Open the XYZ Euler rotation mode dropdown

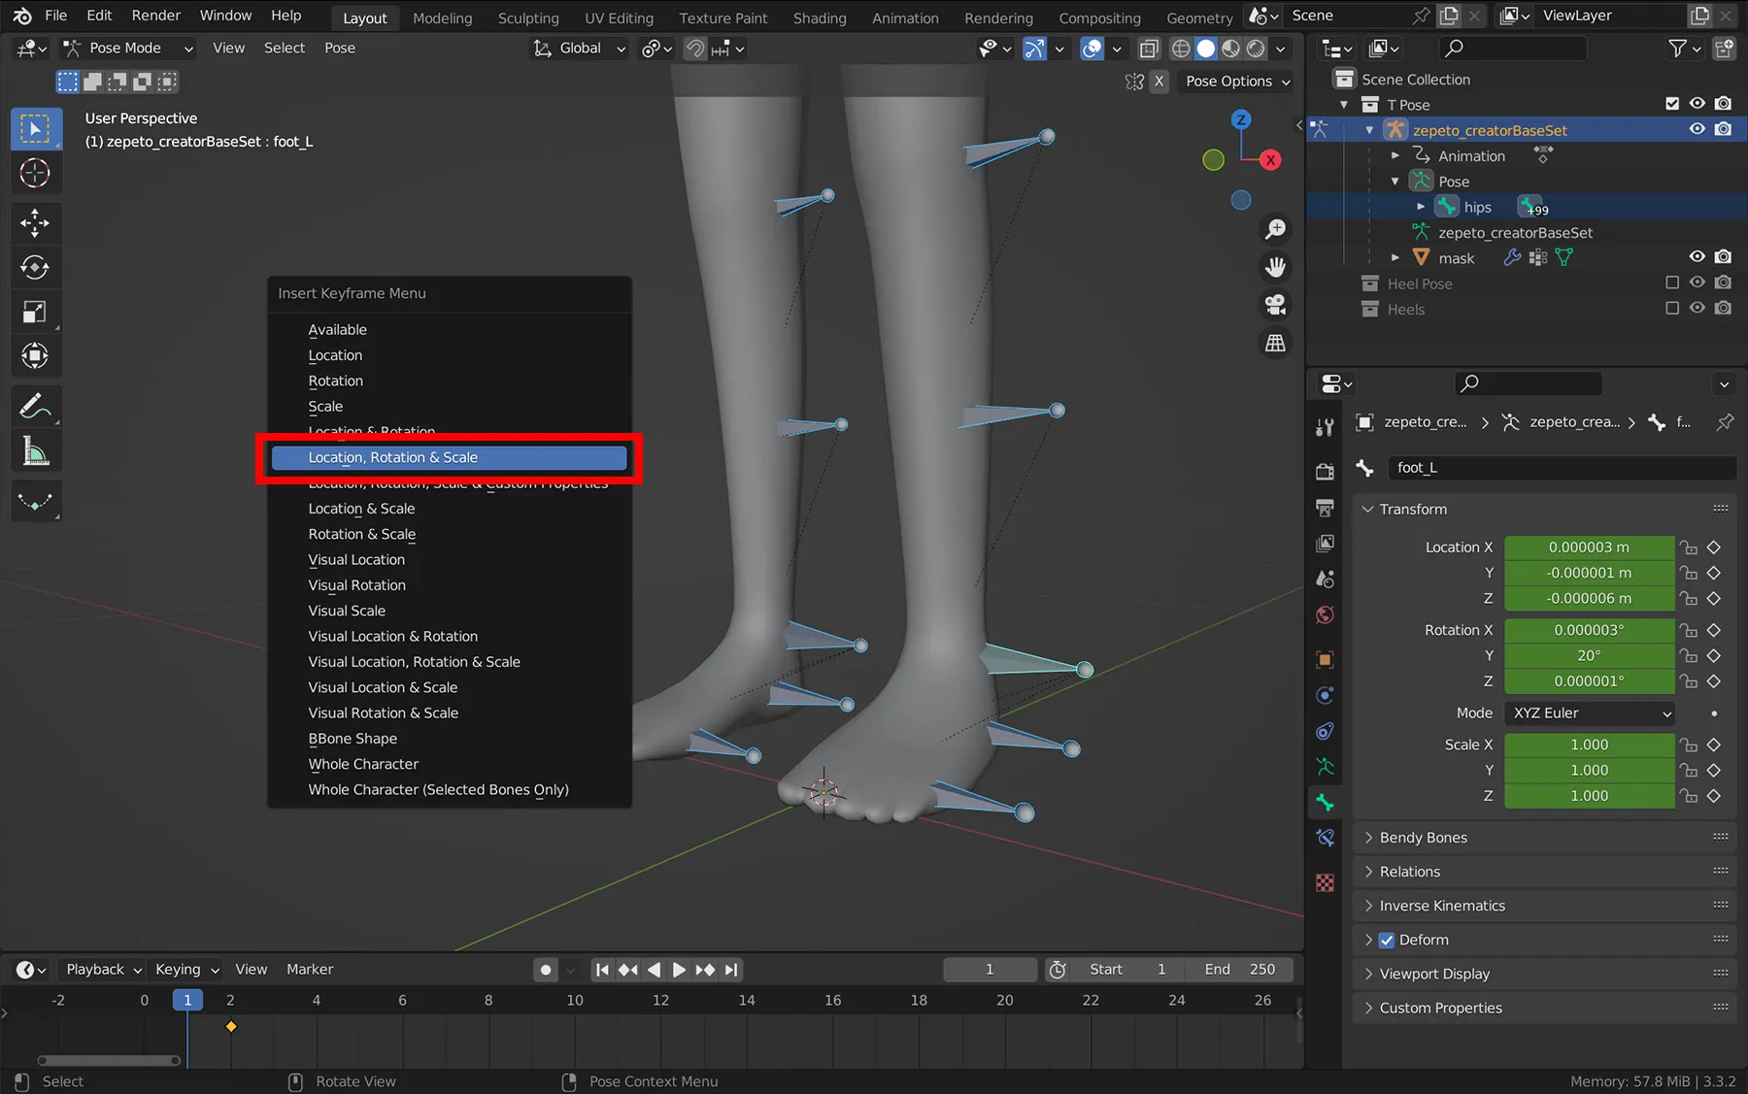click(x=1590, y=713)
